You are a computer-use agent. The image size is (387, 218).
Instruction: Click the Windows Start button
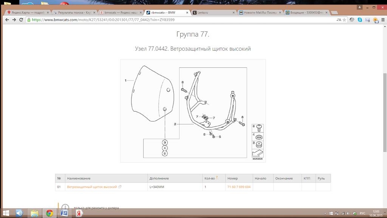coord(6,213)
